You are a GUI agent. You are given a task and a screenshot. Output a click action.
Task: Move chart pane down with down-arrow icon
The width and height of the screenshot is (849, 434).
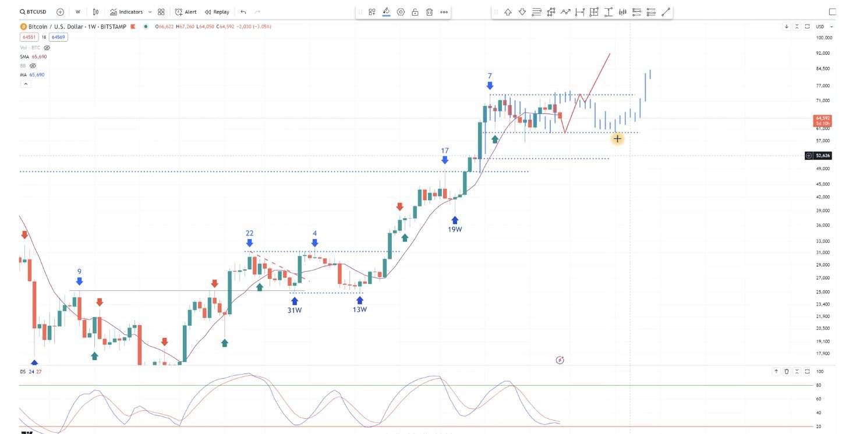pos(787,27)
